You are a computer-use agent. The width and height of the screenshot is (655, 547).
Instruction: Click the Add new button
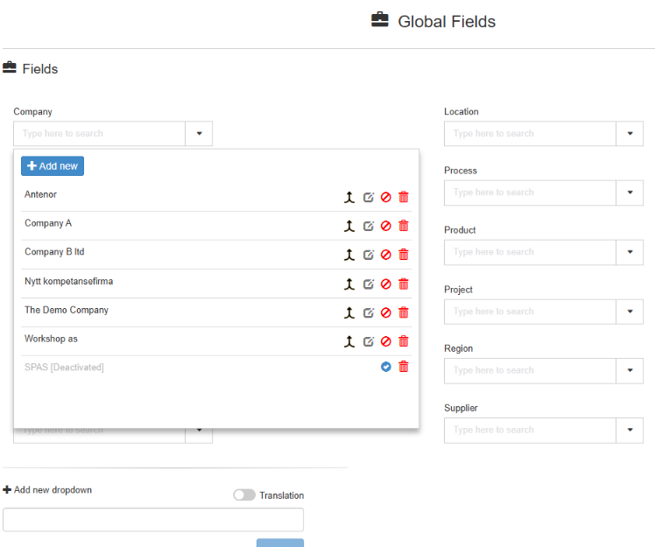[x=53, y=165]
